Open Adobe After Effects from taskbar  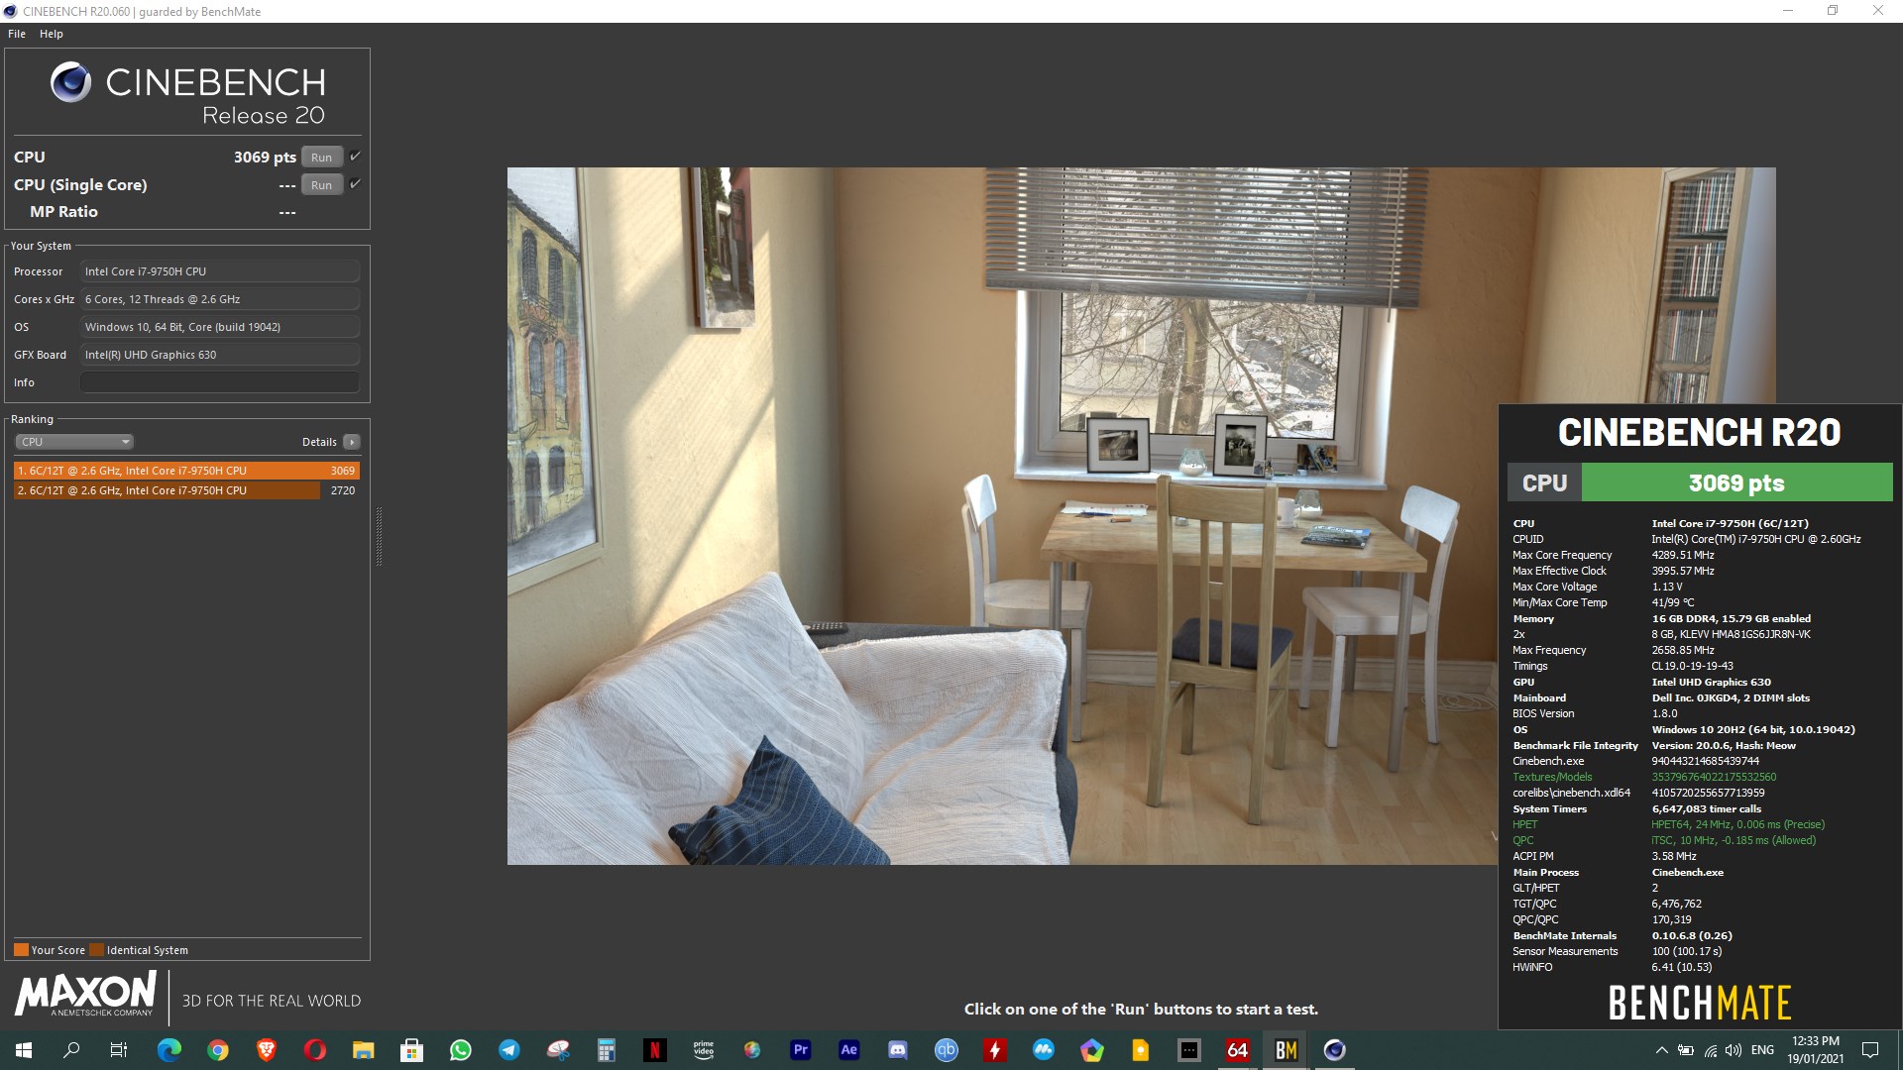[x=849, y=1050]
